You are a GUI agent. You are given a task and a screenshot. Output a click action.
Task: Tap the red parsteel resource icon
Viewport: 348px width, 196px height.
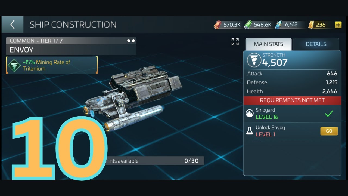(218, 25)
